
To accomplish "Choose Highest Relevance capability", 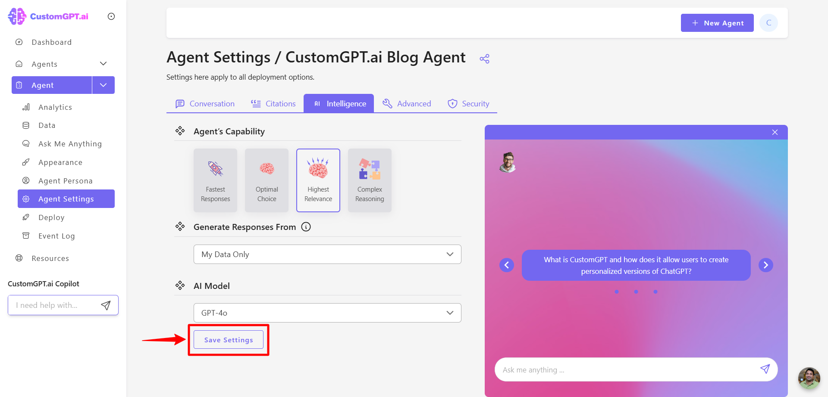I will pos(318,180).
